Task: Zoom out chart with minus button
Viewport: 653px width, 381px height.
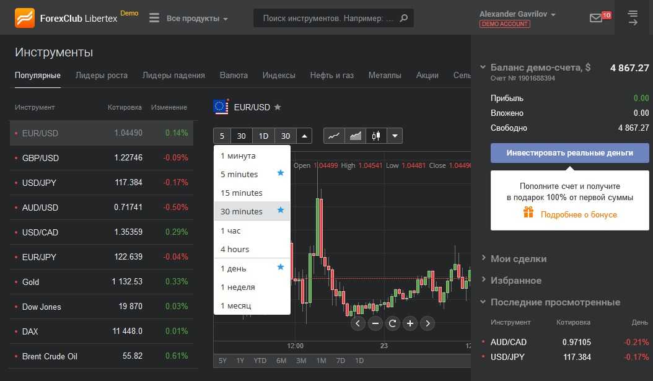Action: coord(375,323)
